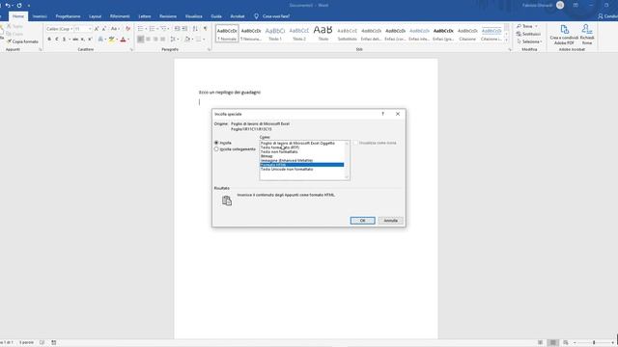Decrease font size with the shrink font icon
This screenshot has height=347, width=618.
click(x=104, y=29)
